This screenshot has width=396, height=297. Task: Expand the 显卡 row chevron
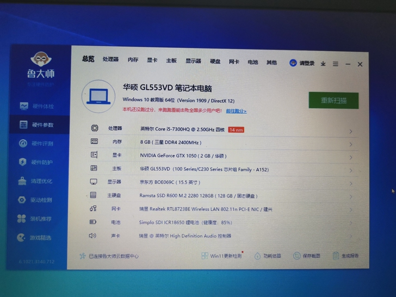click(351, 158)
